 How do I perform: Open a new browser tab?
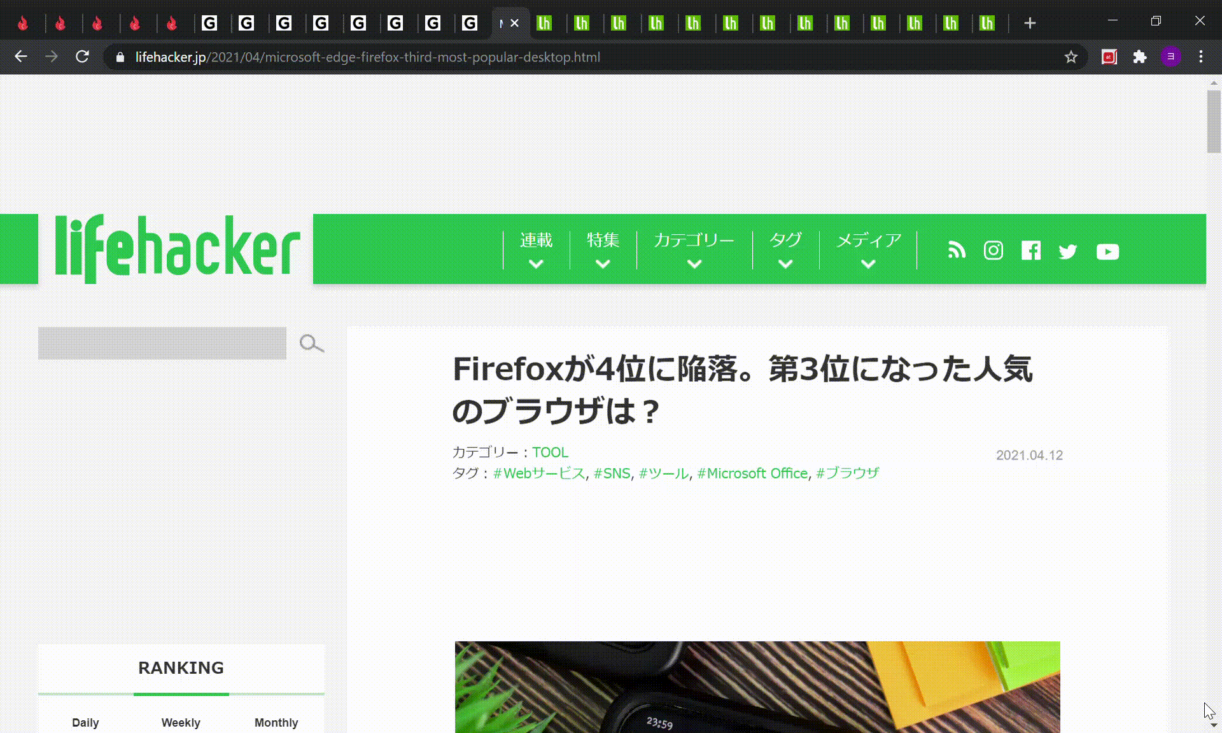[1030, 24]
